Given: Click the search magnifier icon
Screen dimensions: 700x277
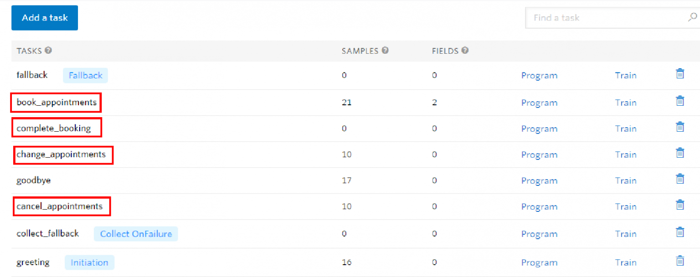Looking at the screenshot, I should pyautogui.click(x=692, y=18).
